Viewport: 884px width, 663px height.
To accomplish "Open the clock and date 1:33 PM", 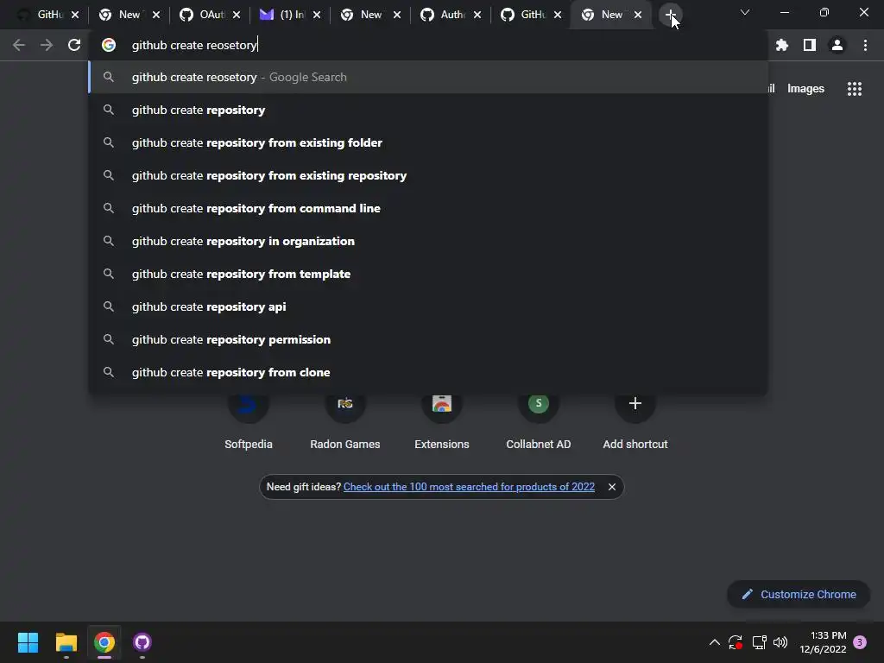I will (823, 642).
